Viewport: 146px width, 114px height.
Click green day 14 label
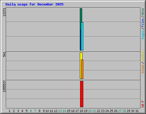pyautogui.click(x=64, y=111)
